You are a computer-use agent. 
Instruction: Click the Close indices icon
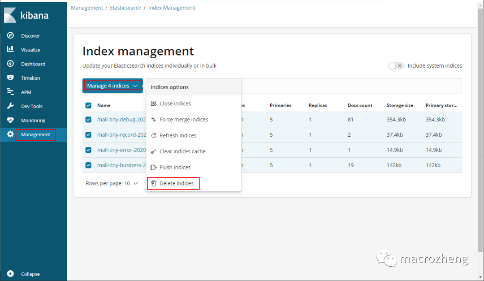[x=153, y=104]
